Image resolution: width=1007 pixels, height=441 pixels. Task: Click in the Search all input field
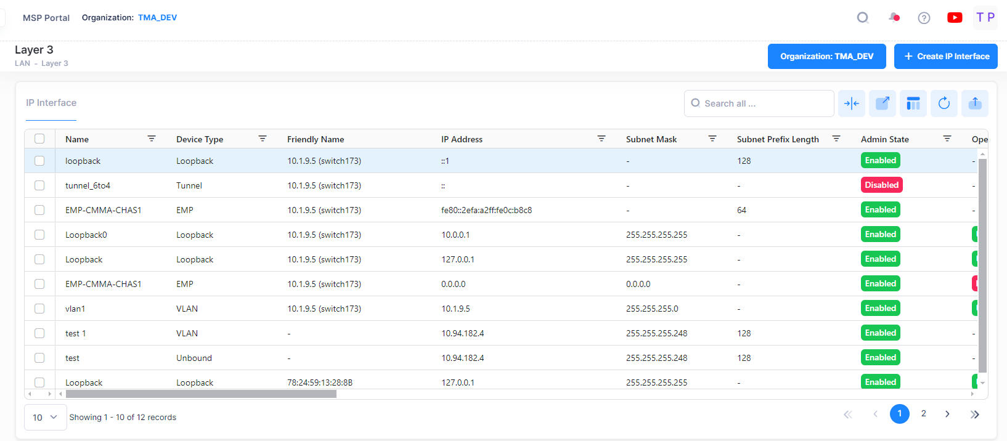[x=764, y=103]
